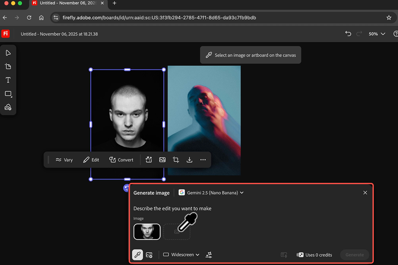The width and height of the screenshot is (398, 265).
Task: Select the arrow Select tool
Action: (8, 53)
